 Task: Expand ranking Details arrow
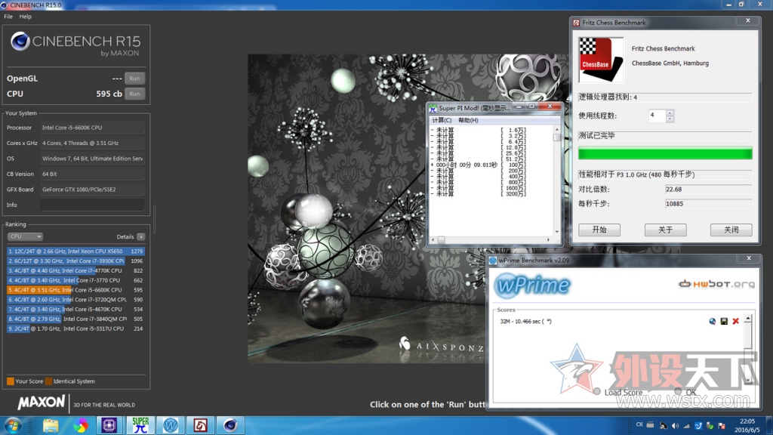(x=141, y=236)
